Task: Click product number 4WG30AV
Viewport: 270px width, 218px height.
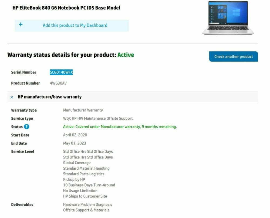Action: (58, 83)
